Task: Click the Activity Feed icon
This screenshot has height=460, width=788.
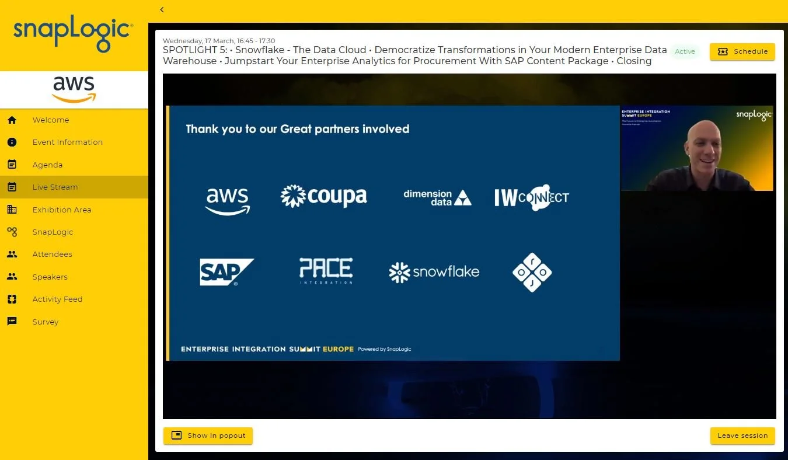Action: (x=12, y=299)
